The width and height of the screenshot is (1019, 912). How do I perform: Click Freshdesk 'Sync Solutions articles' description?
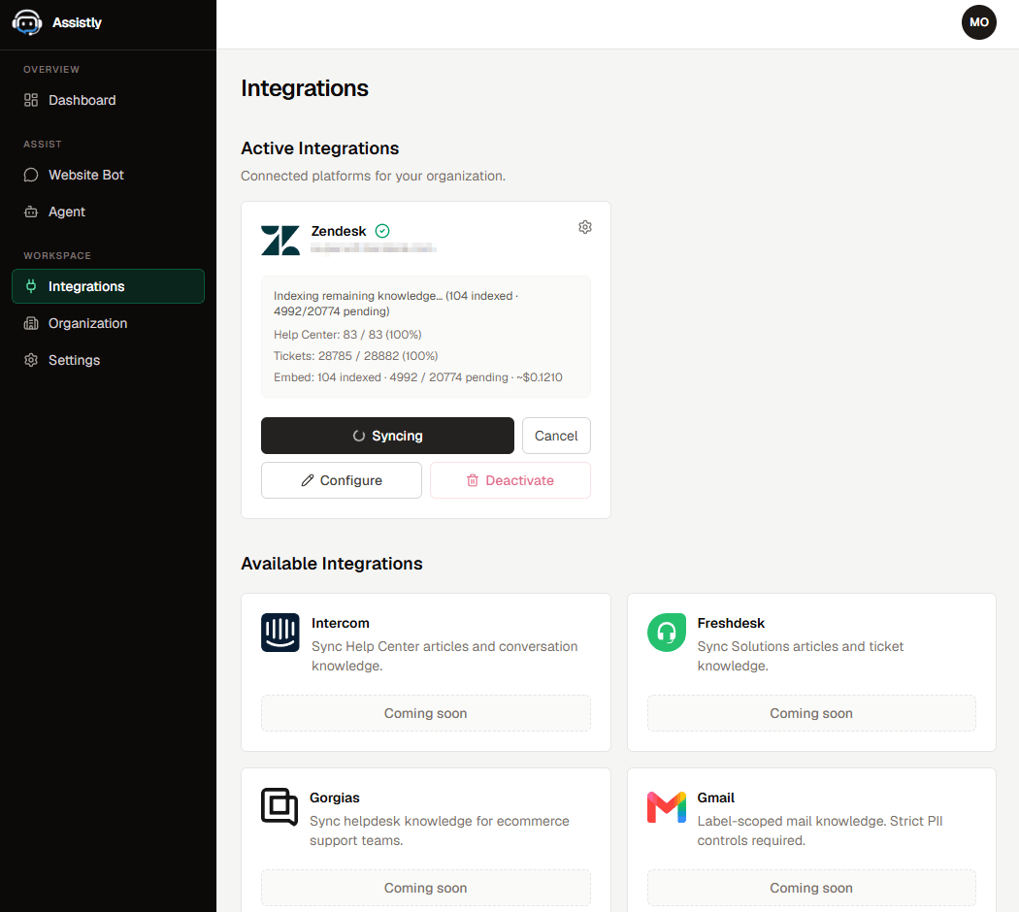pyautogui.click(x=800, y=656)
